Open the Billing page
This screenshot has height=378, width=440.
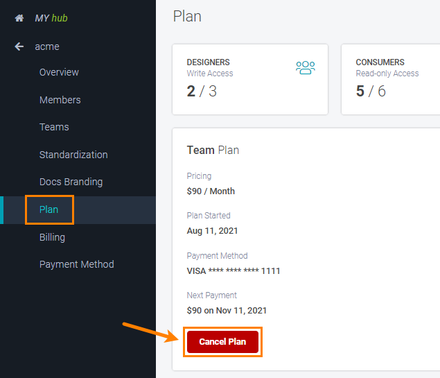(52, 237)
